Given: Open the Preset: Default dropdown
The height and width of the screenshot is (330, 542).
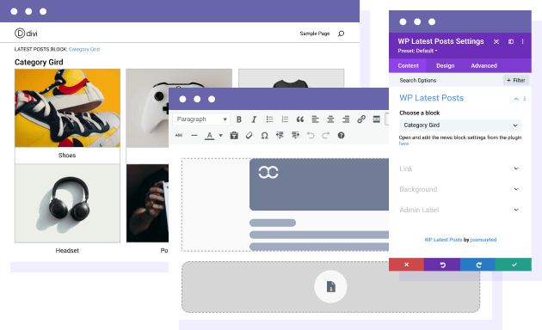Looking at the screenshot, I should pyautogui.click(x=417, y=51).
